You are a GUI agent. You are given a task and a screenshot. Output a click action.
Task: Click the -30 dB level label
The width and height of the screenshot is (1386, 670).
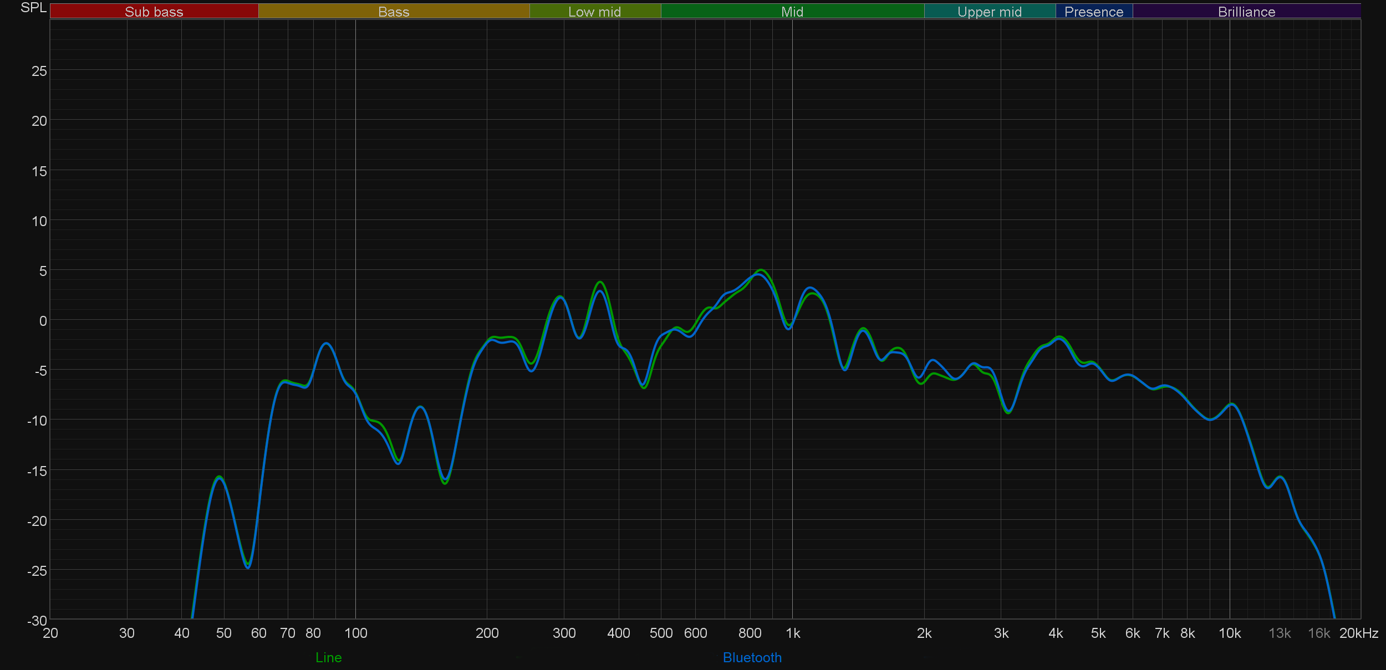[x=37, y=621]
